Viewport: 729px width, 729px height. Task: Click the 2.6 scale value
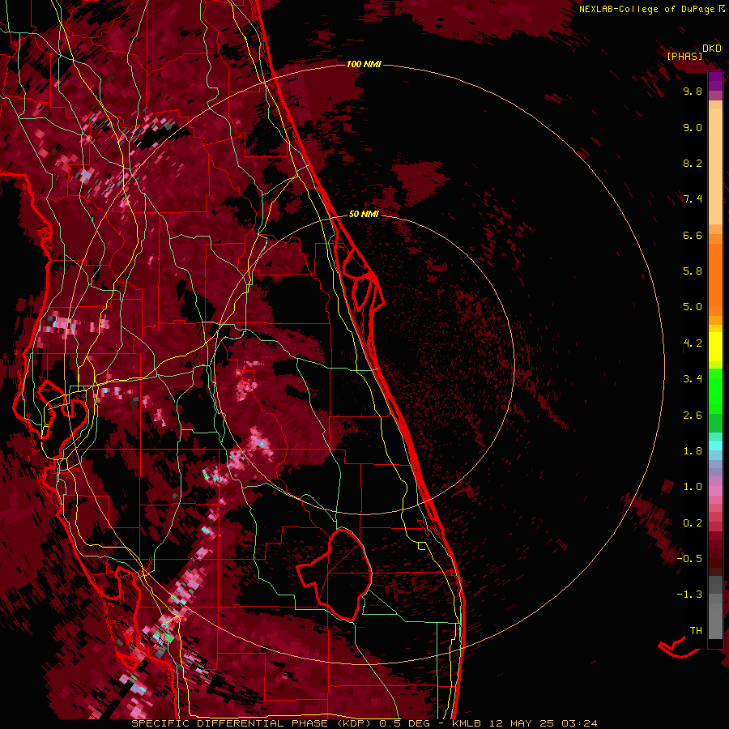point(693,416)
